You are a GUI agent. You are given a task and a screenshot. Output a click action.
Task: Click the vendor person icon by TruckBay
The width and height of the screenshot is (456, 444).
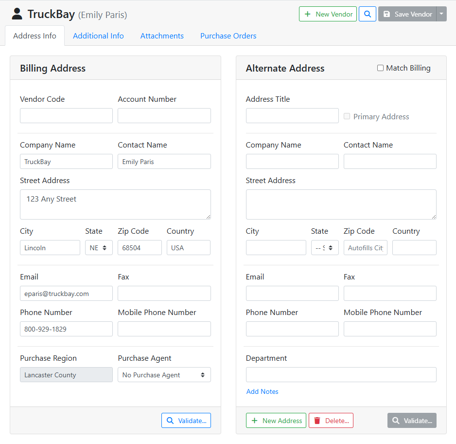(17, 14)
